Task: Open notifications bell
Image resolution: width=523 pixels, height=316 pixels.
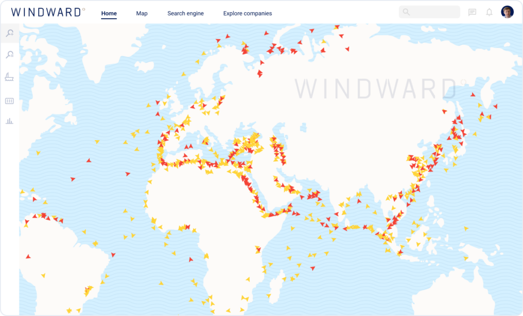Action: pyautogui.click(x=489, y=12)
